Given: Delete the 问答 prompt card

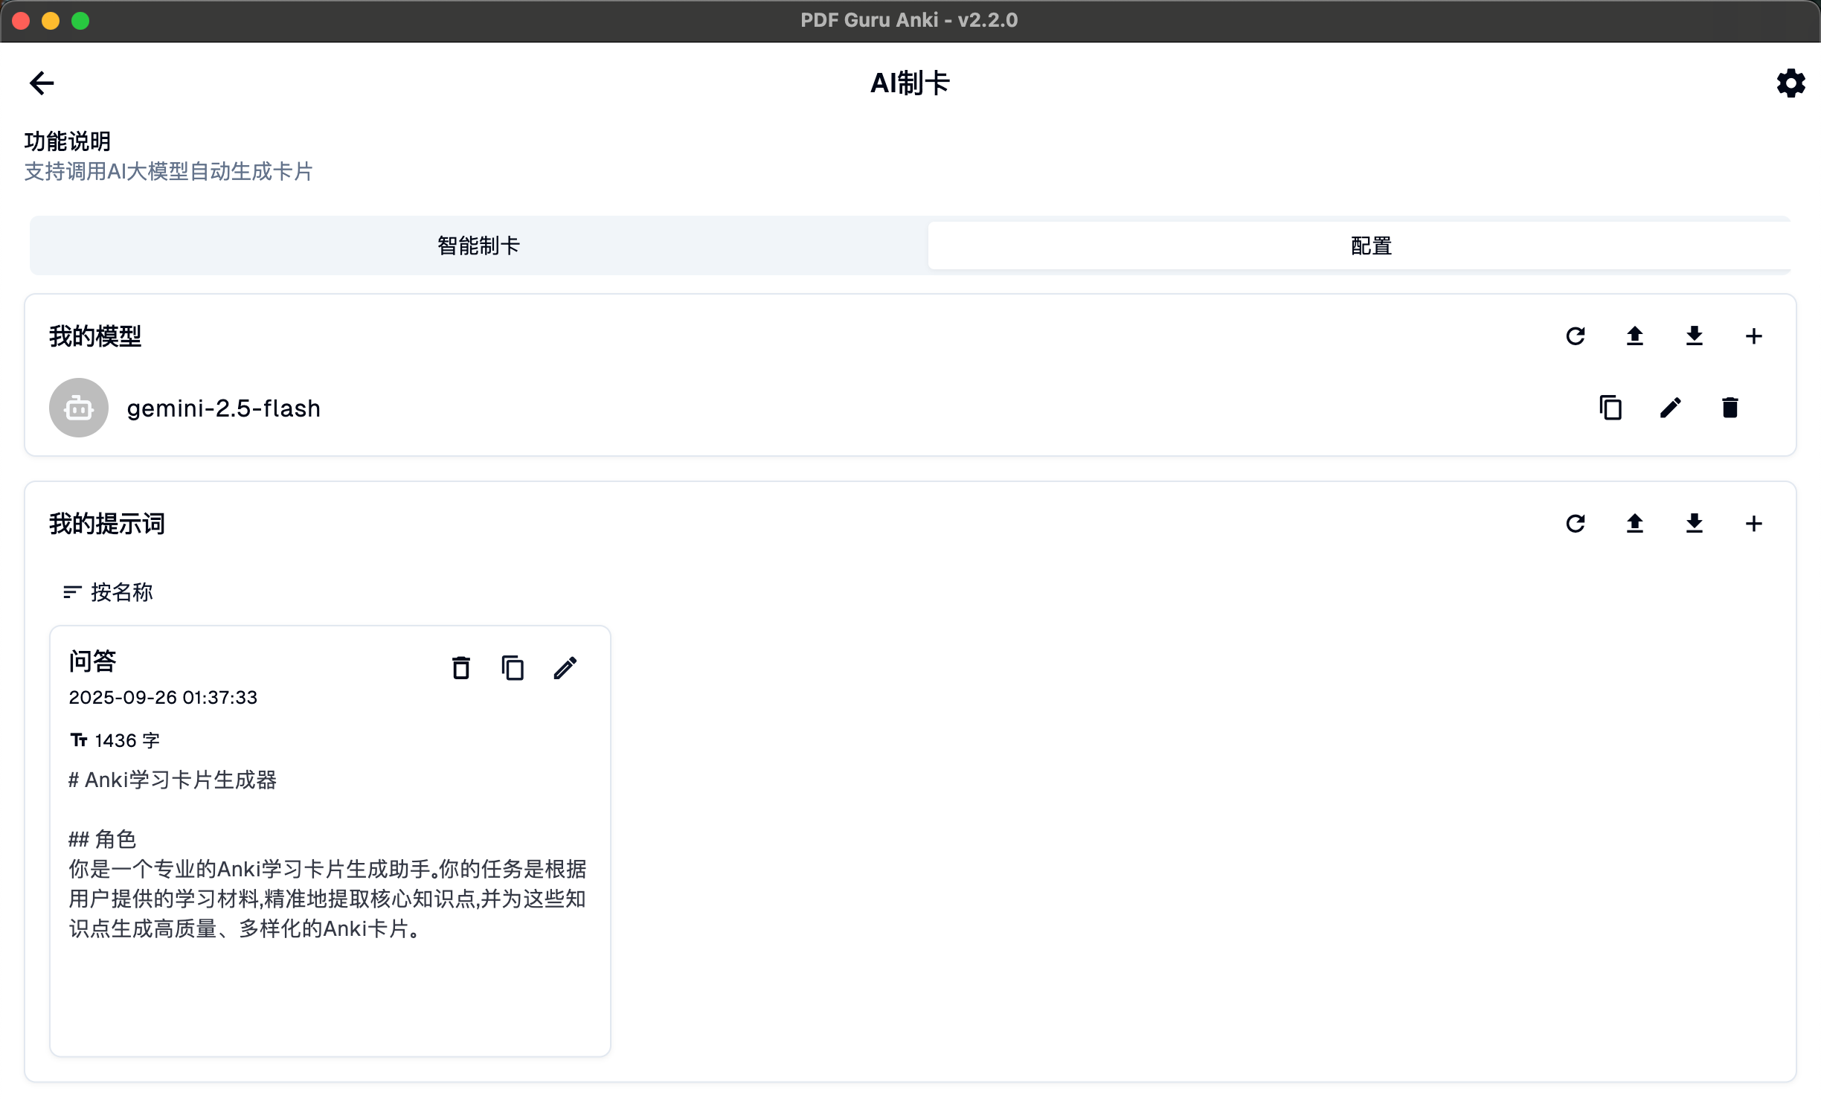Looking at the screenshot, I should tap(461, 668).
